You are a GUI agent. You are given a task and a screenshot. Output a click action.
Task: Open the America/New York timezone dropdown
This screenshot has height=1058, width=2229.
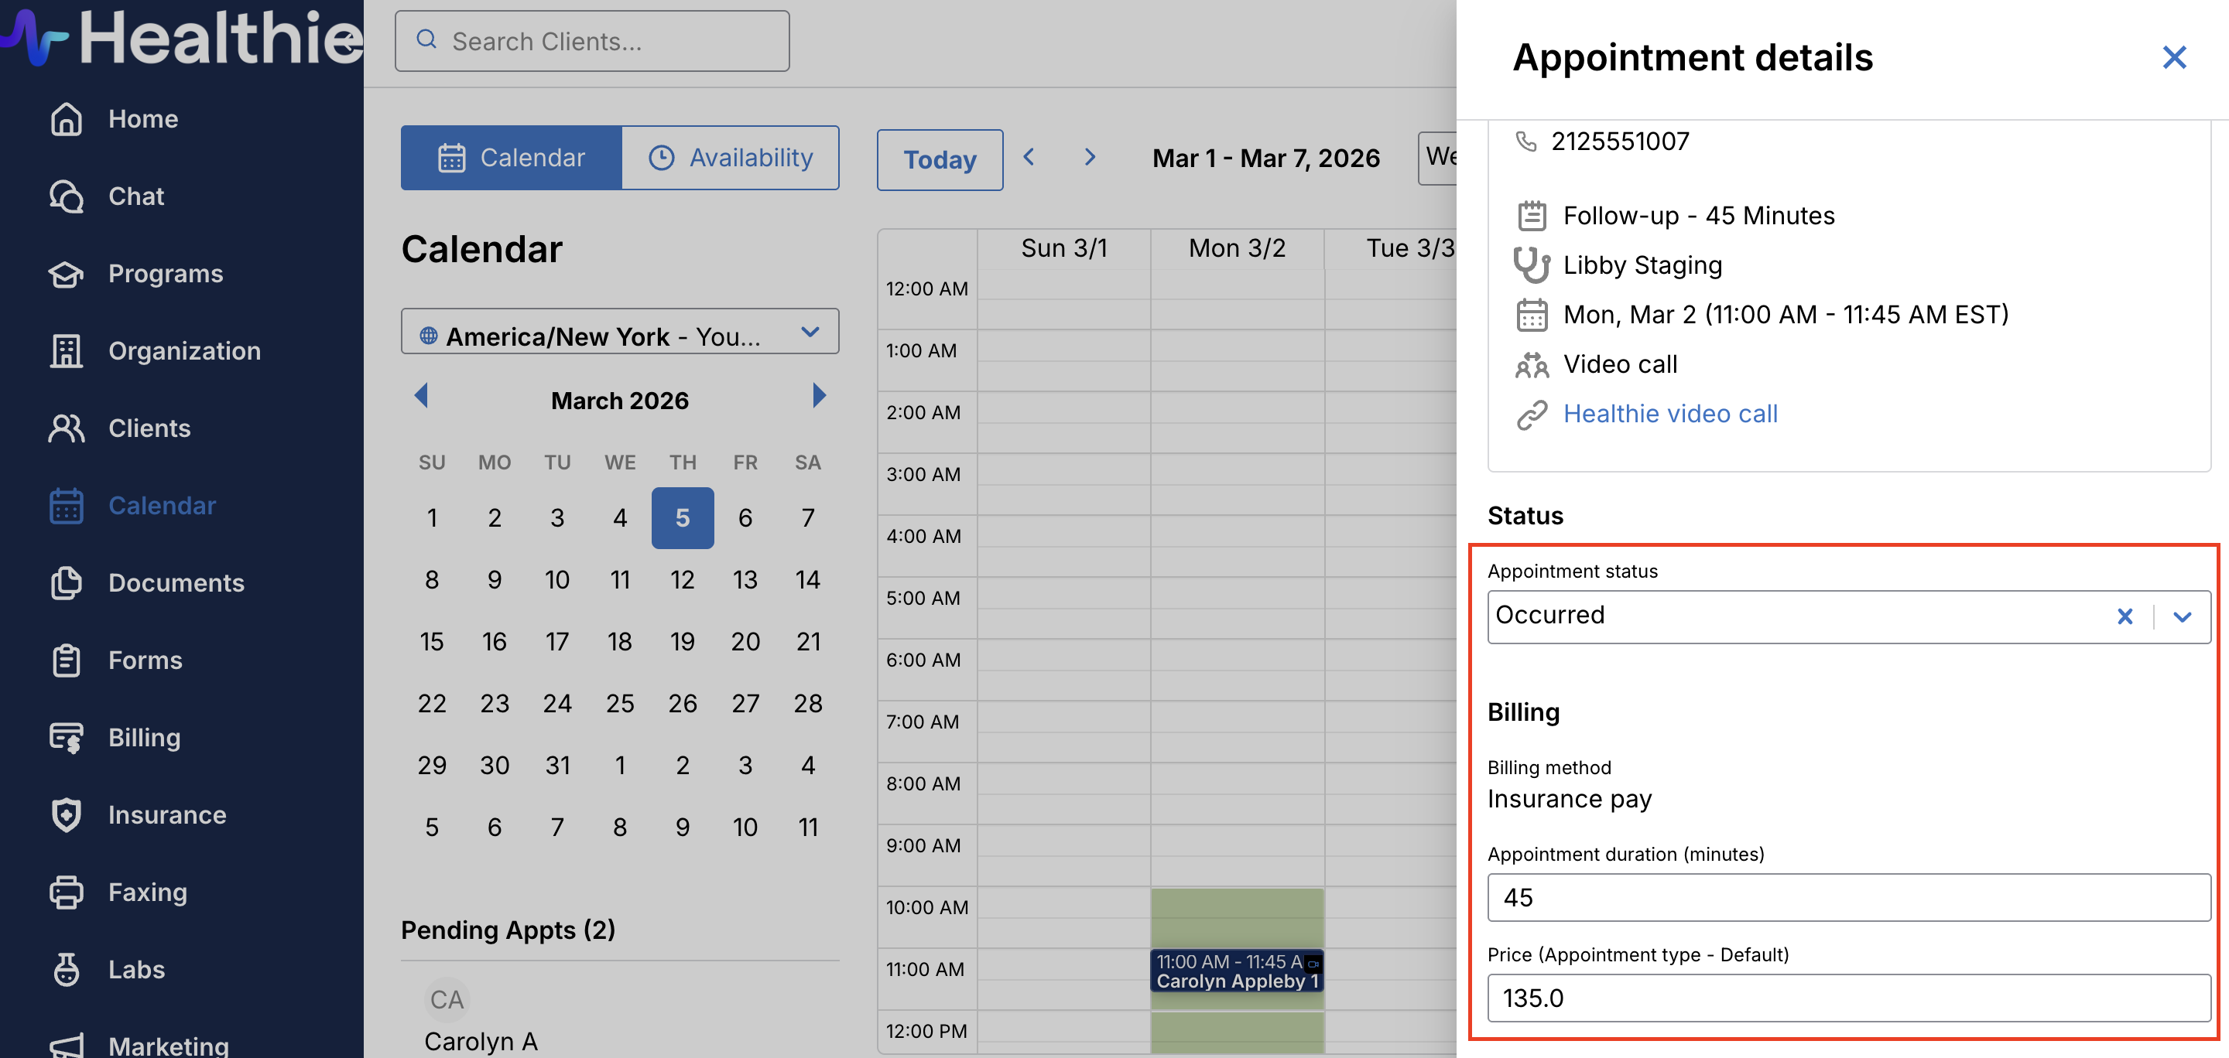(619, 333)
